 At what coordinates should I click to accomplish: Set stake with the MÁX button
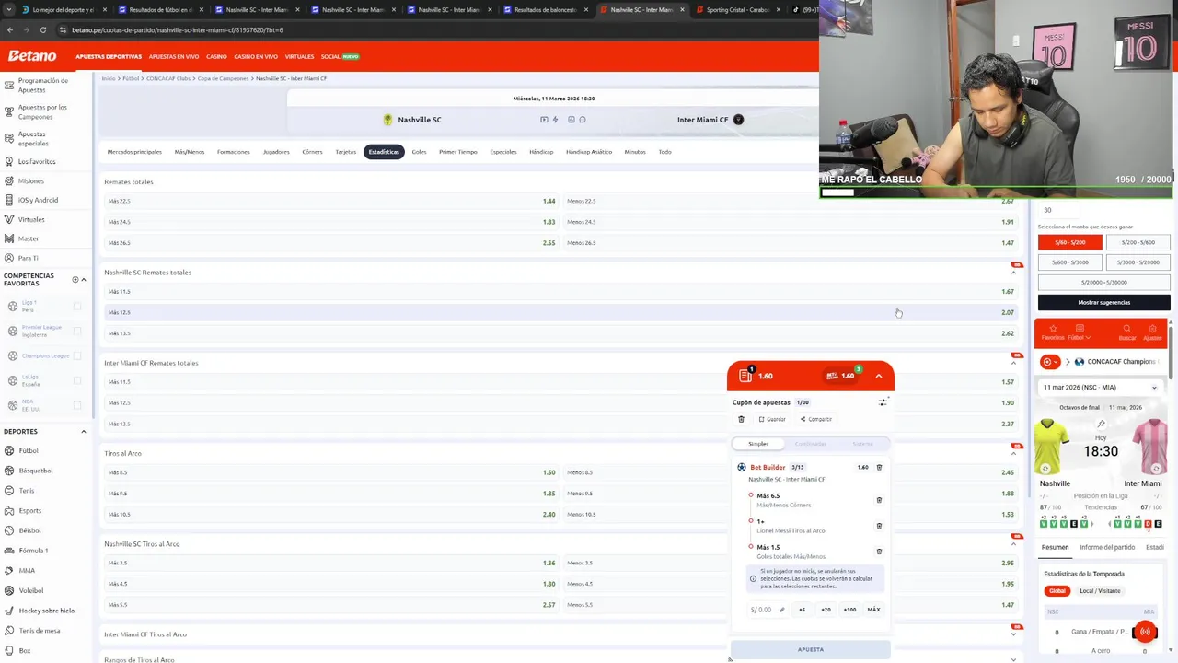point(873,610)
